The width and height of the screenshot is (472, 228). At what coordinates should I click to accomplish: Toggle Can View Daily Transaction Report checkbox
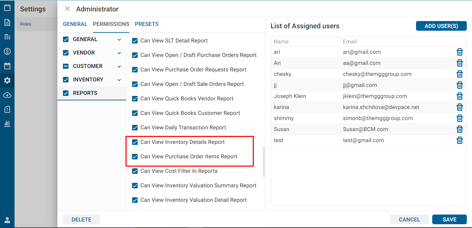135,128
